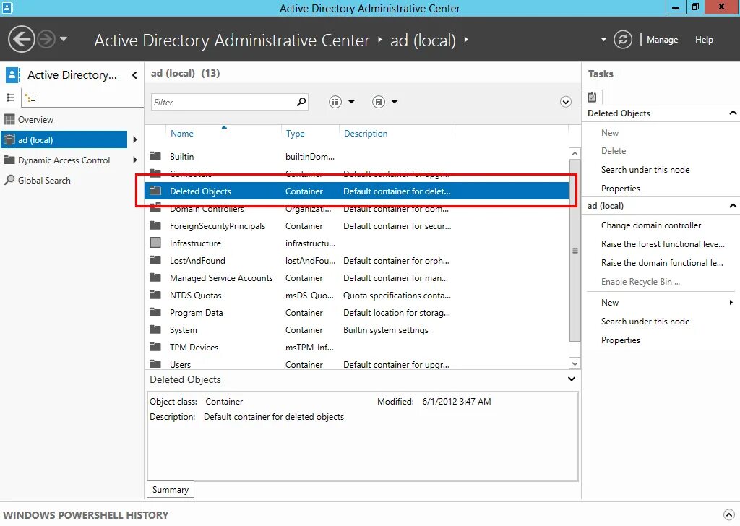This screenshot has height=526, width=740.
Task: Click the Forward navigation arrow button
Action: click(x=46, y=39)
